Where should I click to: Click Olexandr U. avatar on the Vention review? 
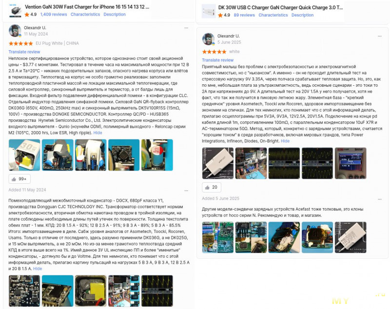[x=15, y=31]
